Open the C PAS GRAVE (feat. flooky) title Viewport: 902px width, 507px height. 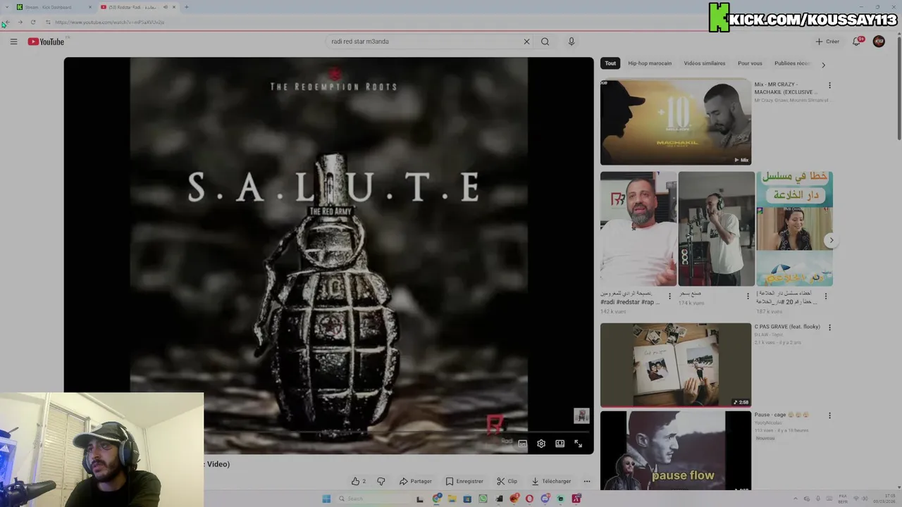coord(787,327)
